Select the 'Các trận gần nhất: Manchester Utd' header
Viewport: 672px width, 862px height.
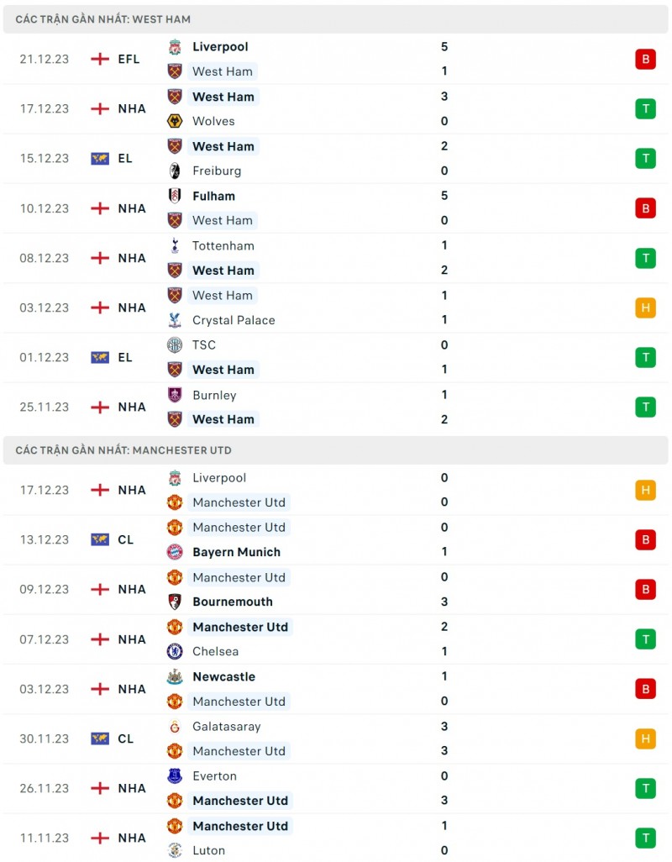(x=123, y=450)
